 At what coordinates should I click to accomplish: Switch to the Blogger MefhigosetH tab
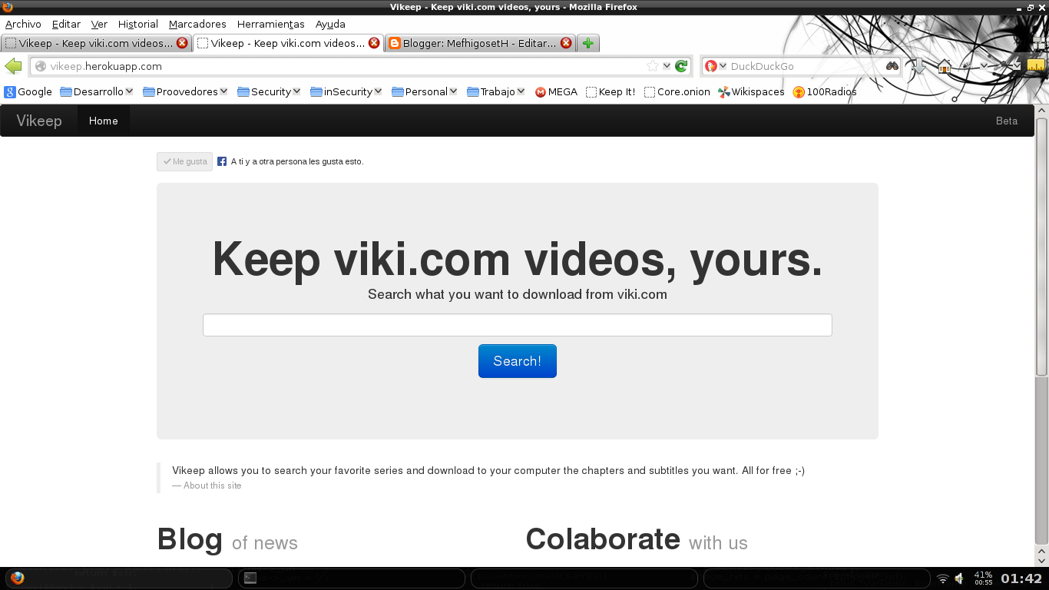[480, 43]
